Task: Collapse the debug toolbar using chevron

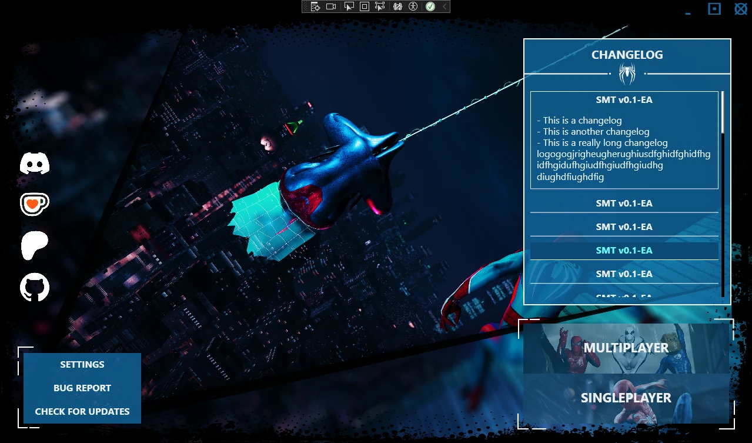Action: 444,6
